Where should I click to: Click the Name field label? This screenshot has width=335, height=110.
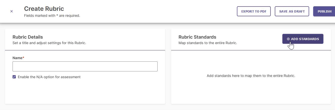pyautogui.click(x=18, y=58)
